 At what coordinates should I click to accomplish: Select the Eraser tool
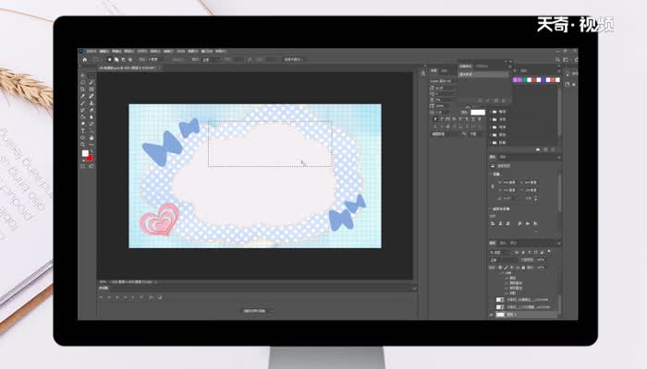point(92,110)
